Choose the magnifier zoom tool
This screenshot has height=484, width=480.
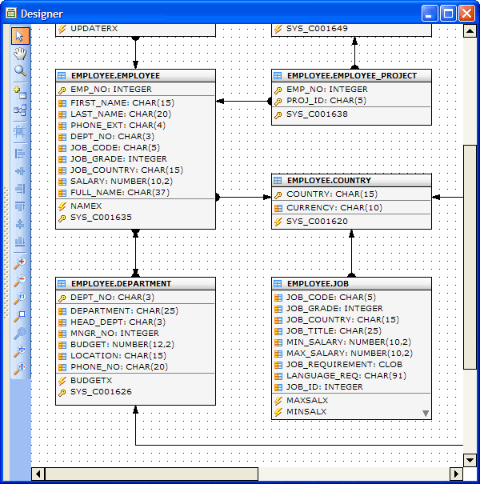click(20, 70)
